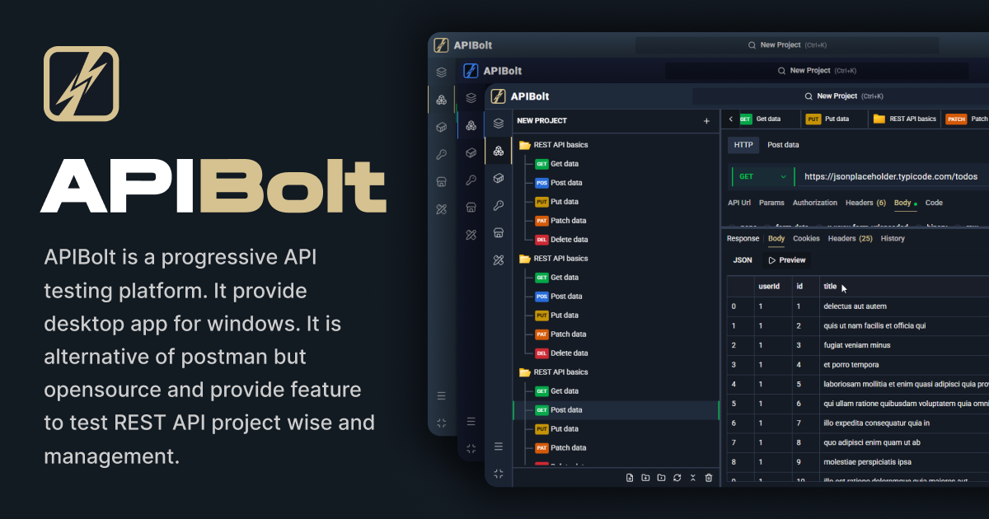Click the hamburger menu icon in front window sidebar
Screen dimensions: 989x519
pyautogui.click(x=498, y=447)
